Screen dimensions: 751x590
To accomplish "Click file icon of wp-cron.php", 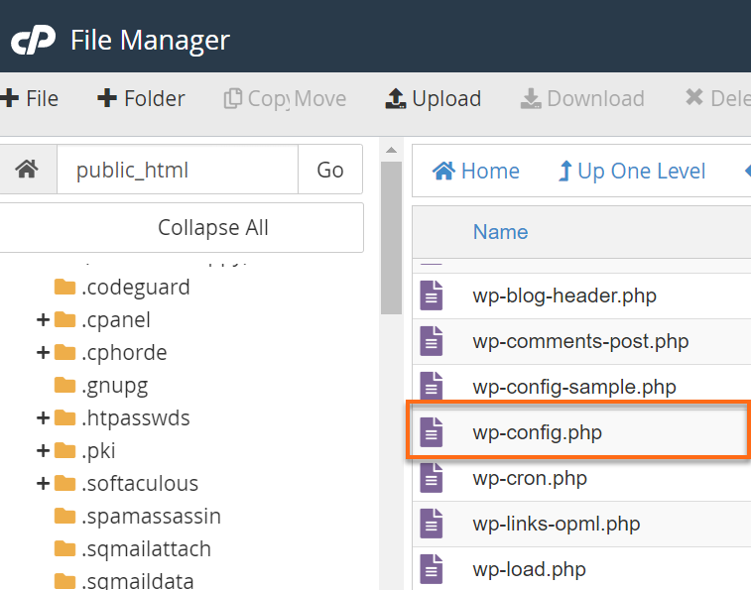I will pyautogui.click(x=432, y=478).
